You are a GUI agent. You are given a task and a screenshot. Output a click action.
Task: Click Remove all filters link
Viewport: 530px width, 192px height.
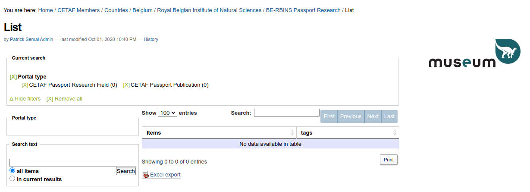pos(64,99)
